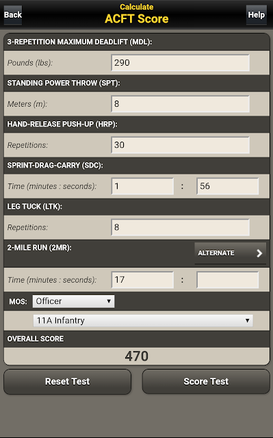Focus the Hand-Release Push-Up repetitions field
Image resolution: width=273 pixels, height=438 pixels.
[x=180, y=144]
